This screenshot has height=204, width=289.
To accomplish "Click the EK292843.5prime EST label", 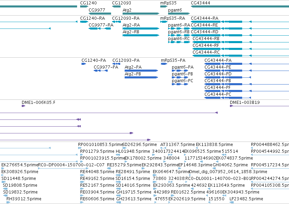I will 160,165.
